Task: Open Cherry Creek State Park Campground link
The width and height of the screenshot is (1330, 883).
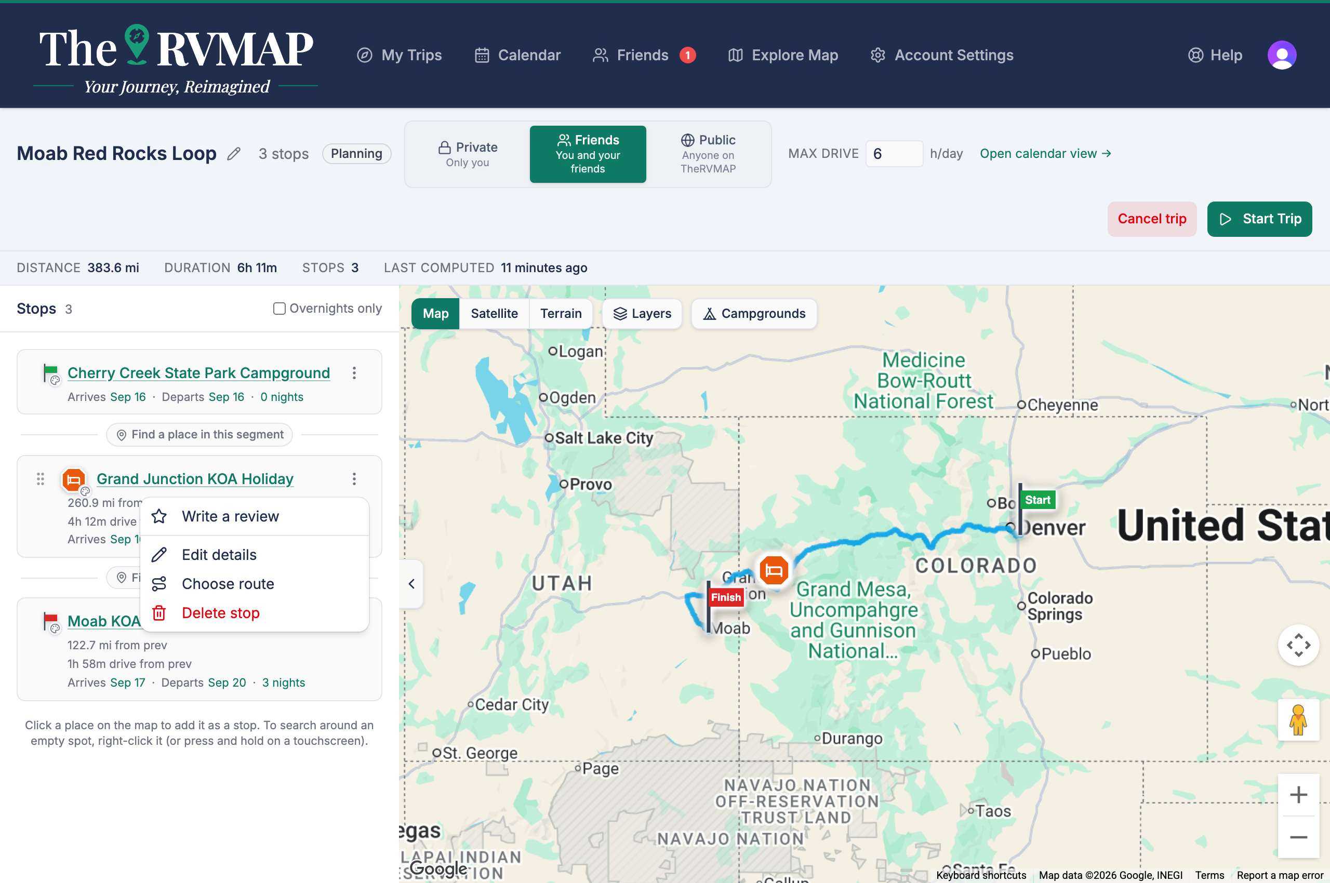Action: click(199, 373)
